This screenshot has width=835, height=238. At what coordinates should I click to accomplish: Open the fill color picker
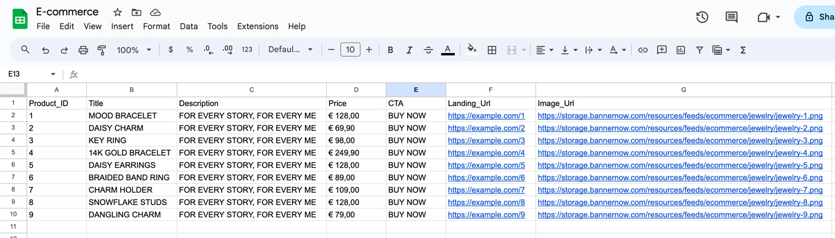(x=471, y=50)
